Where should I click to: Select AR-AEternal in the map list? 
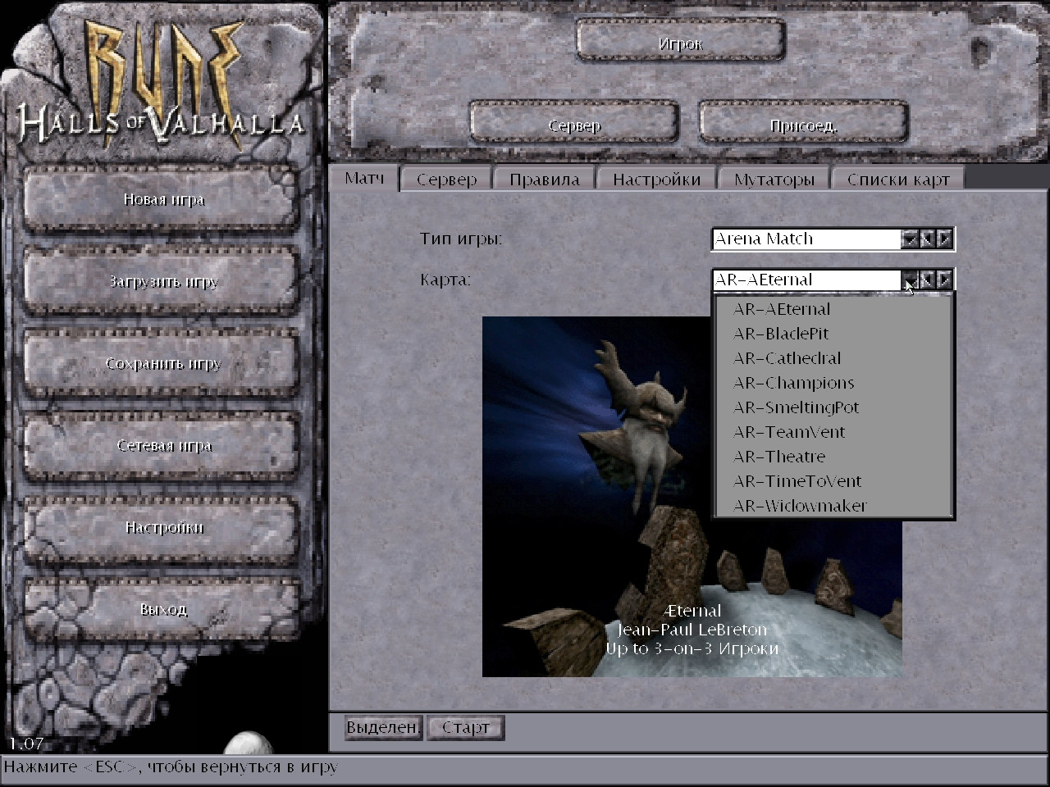pyautogui.click(x=833, y=309)
